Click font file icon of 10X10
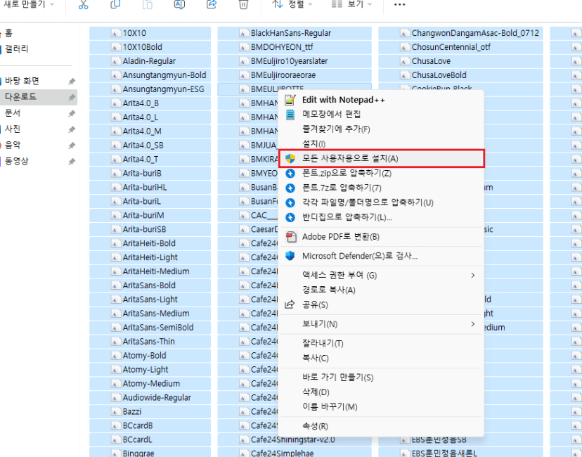Screen dimensions: 582x457 point(115,33)
